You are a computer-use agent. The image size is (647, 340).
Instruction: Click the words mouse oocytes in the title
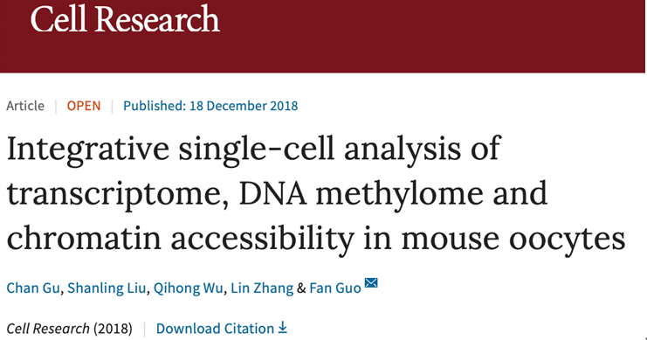pos(513,239)
